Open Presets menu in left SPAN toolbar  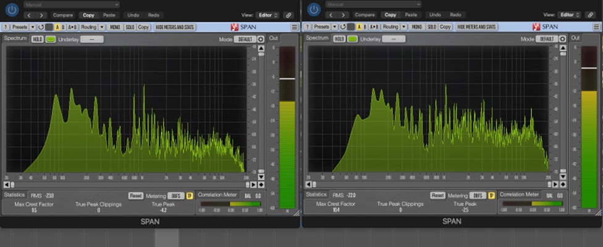pyautogui.click(x=19, y=27)
